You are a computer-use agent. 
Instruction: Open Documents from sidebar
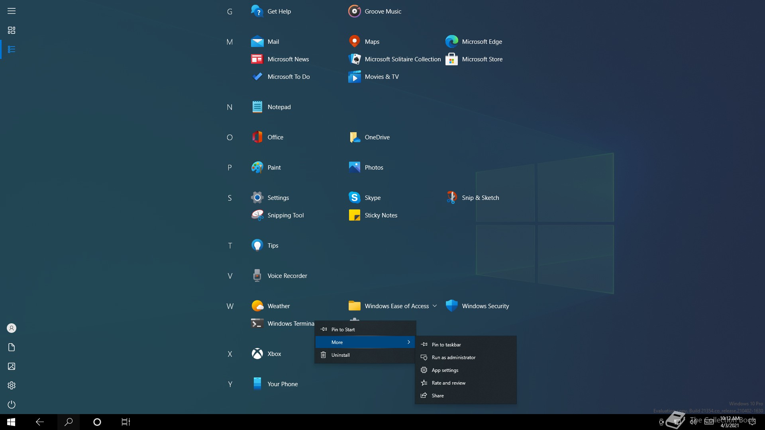click(x=12, y=347)
